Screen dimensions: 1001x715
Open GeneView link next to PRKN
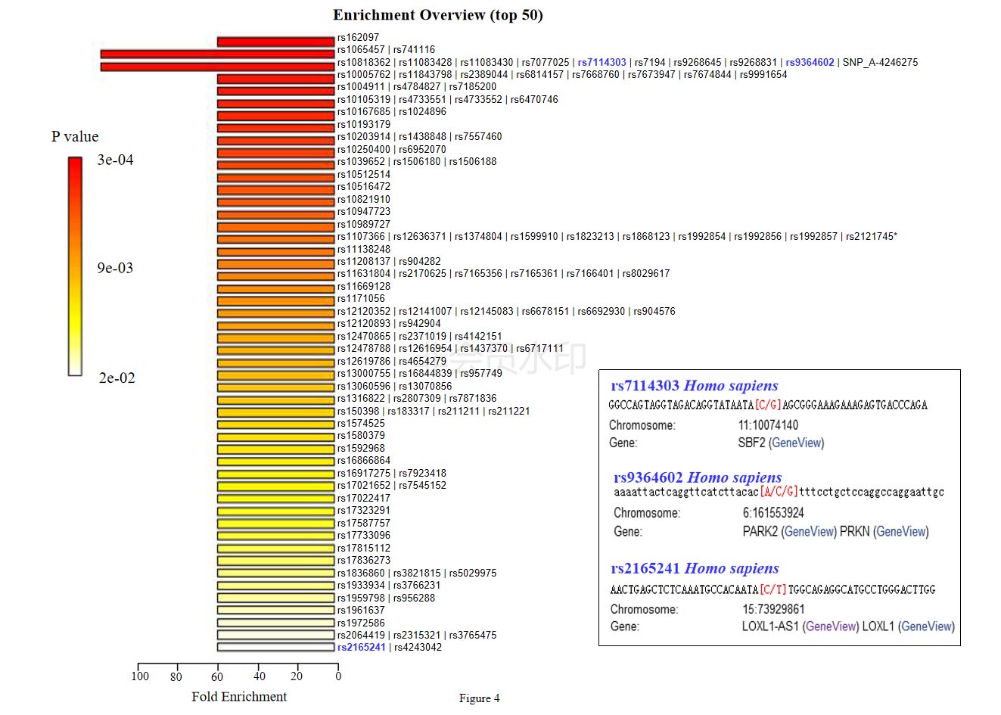[902, 531]
